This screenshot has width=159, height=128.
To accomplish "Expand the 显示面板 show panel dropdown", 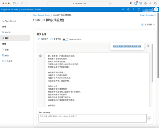I will click(148, 24).
